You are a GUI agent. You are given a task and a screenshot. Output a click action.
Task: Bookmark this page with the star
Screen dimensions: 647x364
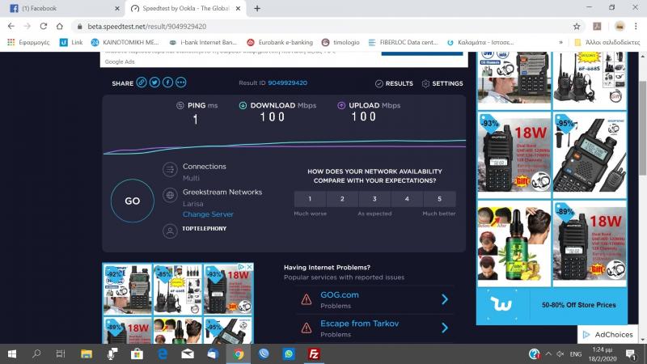click(x=577, y=27)
